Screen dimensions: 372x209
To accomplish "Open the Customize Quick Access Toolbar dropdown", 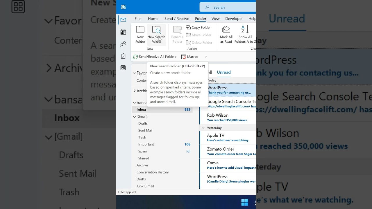I will (x=206, y=57).
